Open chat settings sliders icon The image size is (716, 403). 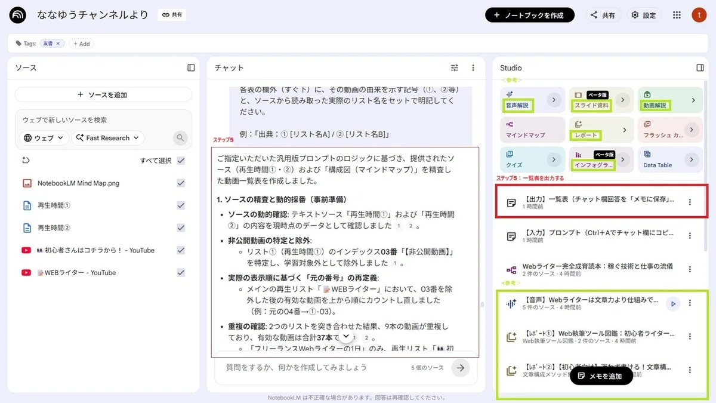coord(455,67)
